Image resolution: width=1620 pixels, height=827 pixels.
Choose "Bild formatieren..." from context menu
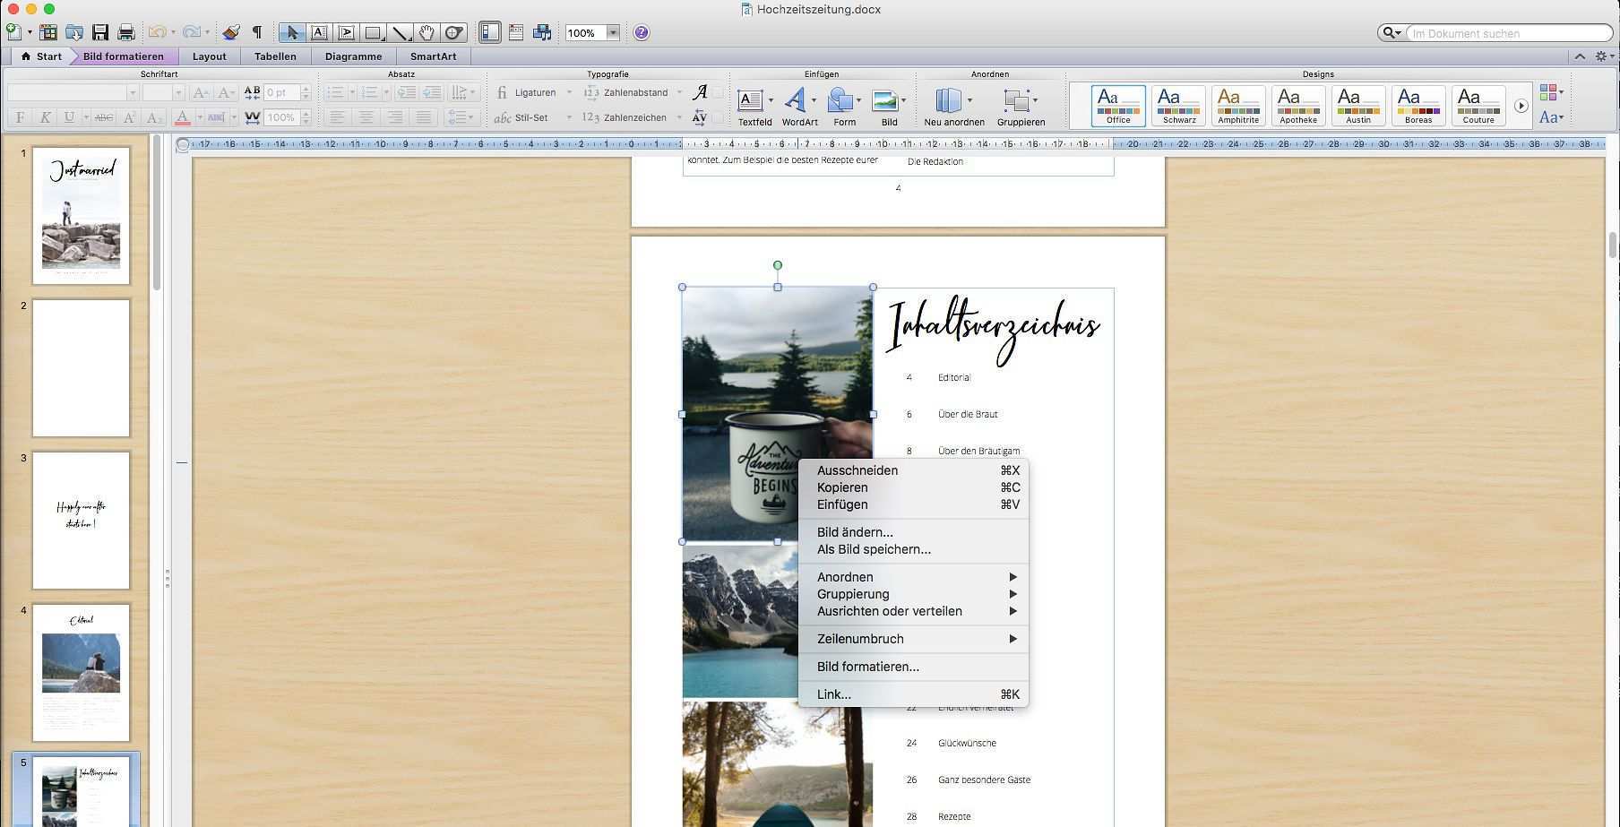click(x=867, y=667)
